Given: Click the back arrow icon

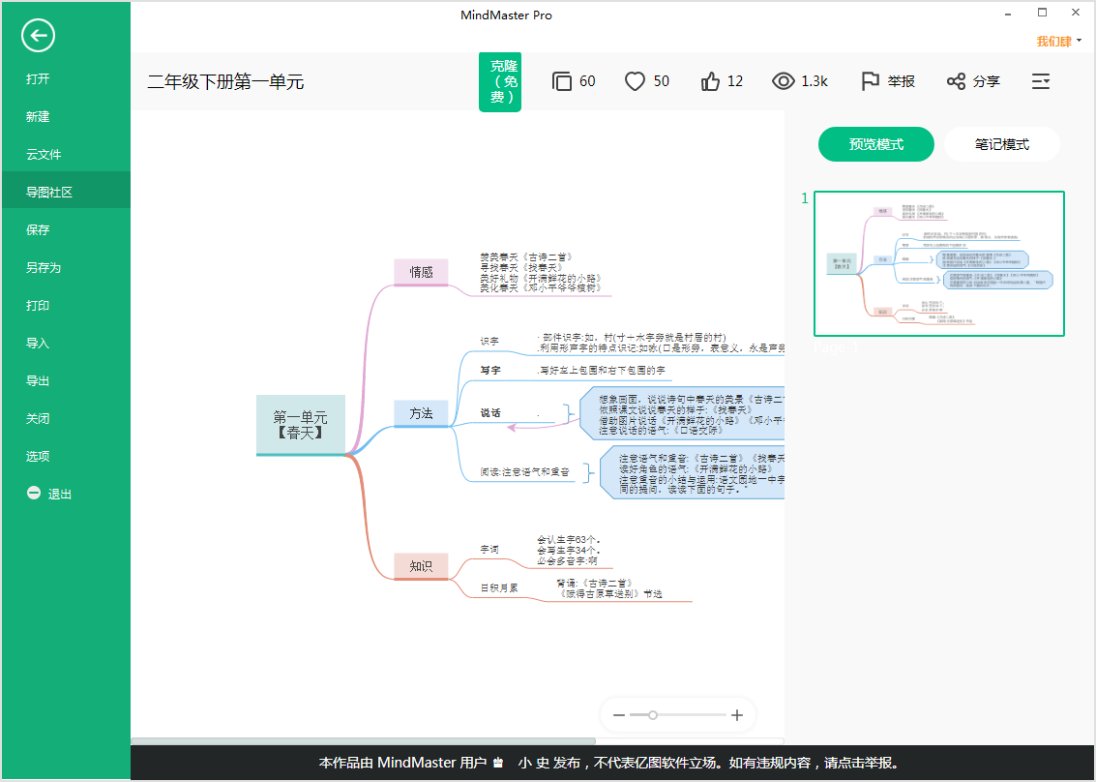Looking at the screenshot, I should (38, 37).
